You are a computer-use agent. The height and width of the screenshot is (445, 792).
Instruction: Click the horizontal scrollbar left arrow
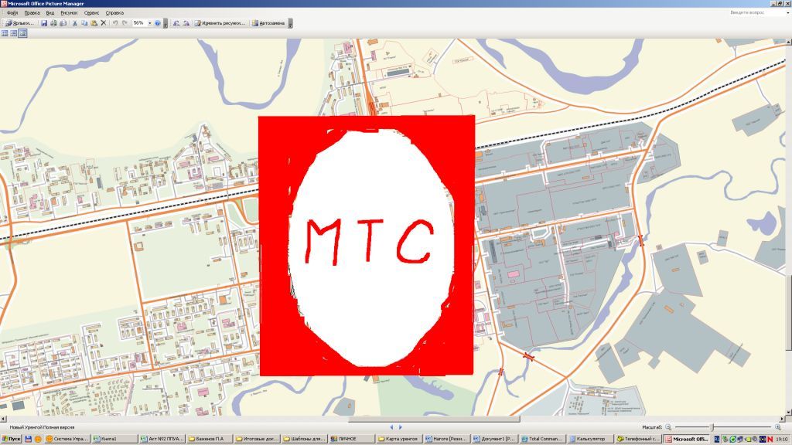pyautogui.click(x=3, y=419)
